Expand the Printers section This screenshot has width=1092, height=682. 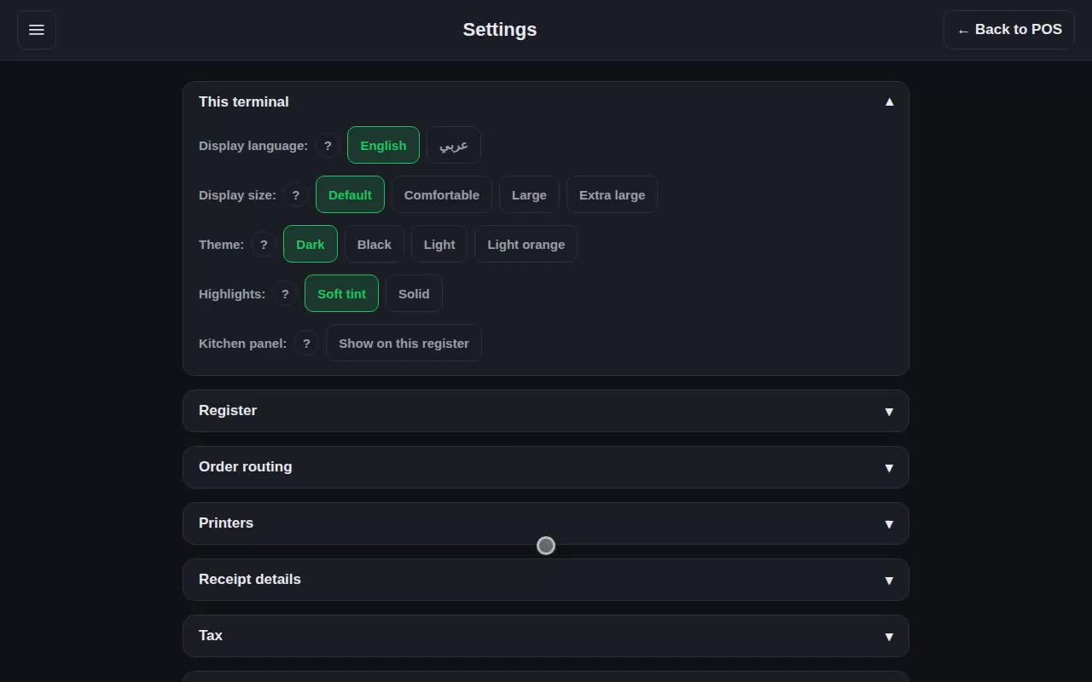(546, 523)
